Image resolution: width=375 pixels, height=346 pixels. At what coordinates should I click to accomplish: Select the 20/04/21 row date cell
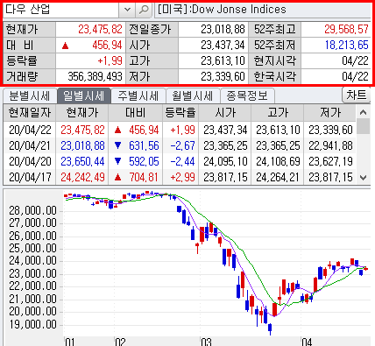click(x=30, y=145)
